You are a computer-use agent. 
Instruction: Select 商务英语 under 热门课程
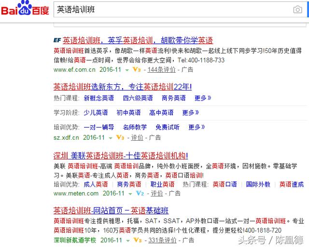pos(174,98)
